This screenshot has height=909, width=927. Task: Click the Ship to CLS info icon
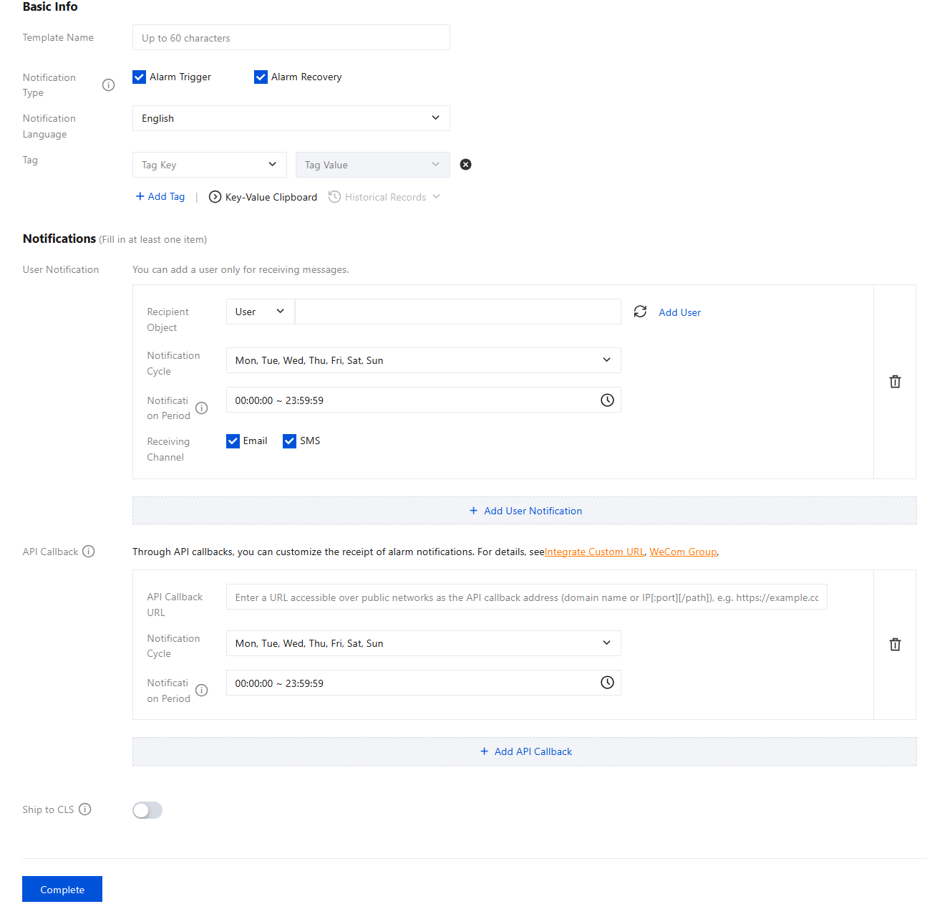coord(85,809)
